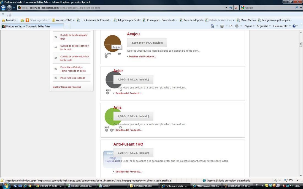The image size is (303, 189).
Task: Click the Acajou brown color swatch
Action: coord(112,43)
